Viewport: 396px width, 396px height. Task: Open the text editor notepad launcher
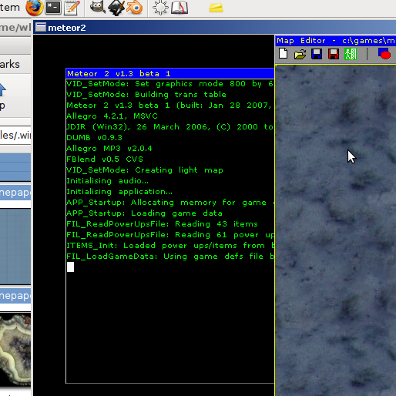pyautogui.click(x=72, y=8)
